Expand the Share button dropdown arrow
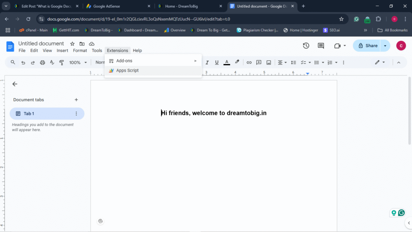 [x=385, y=46]
